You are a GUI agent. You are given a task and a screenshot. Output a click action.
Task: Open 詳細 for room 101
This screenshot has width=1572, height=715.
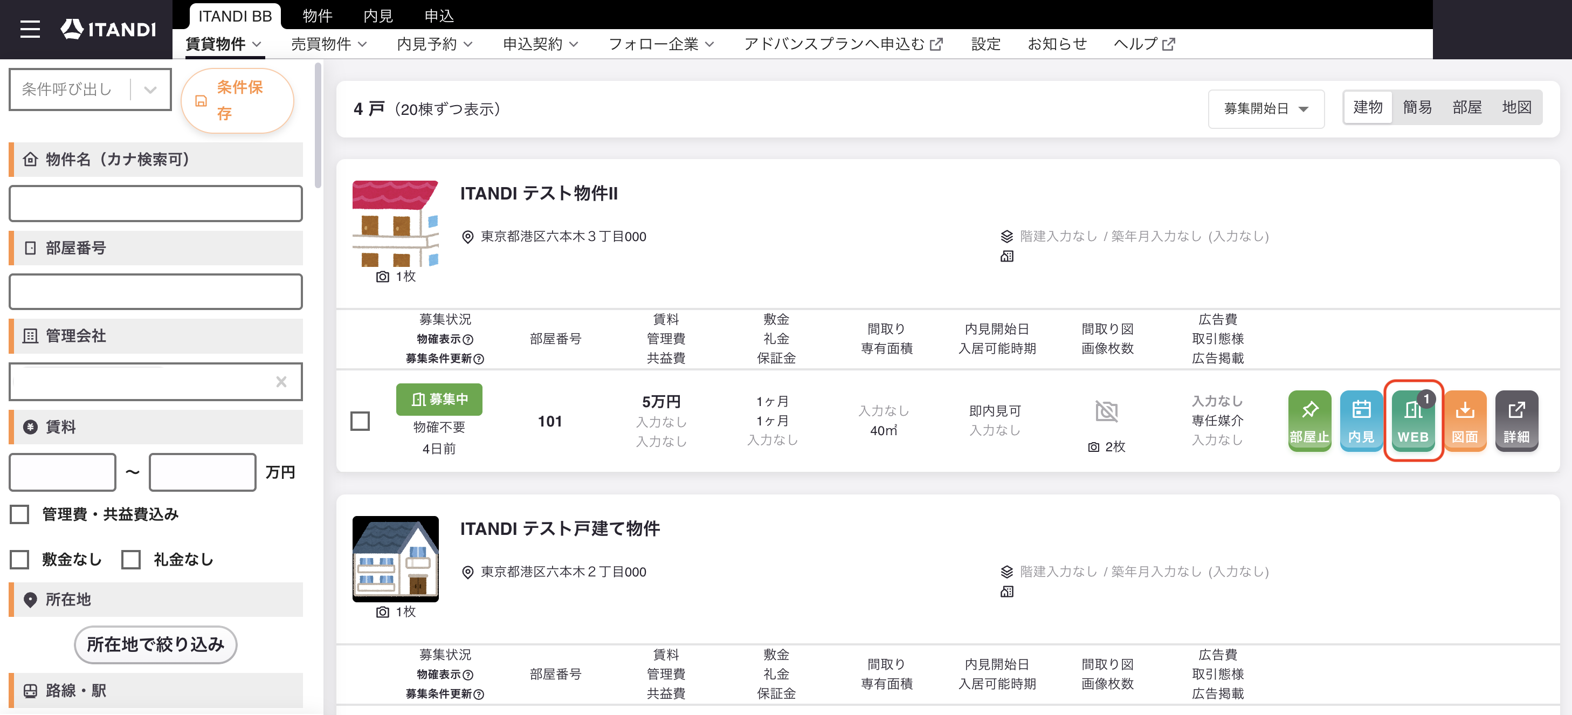pos(1516,421)
